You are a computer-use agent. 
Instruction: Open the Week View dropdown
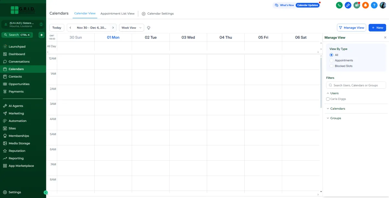[131, 28]
